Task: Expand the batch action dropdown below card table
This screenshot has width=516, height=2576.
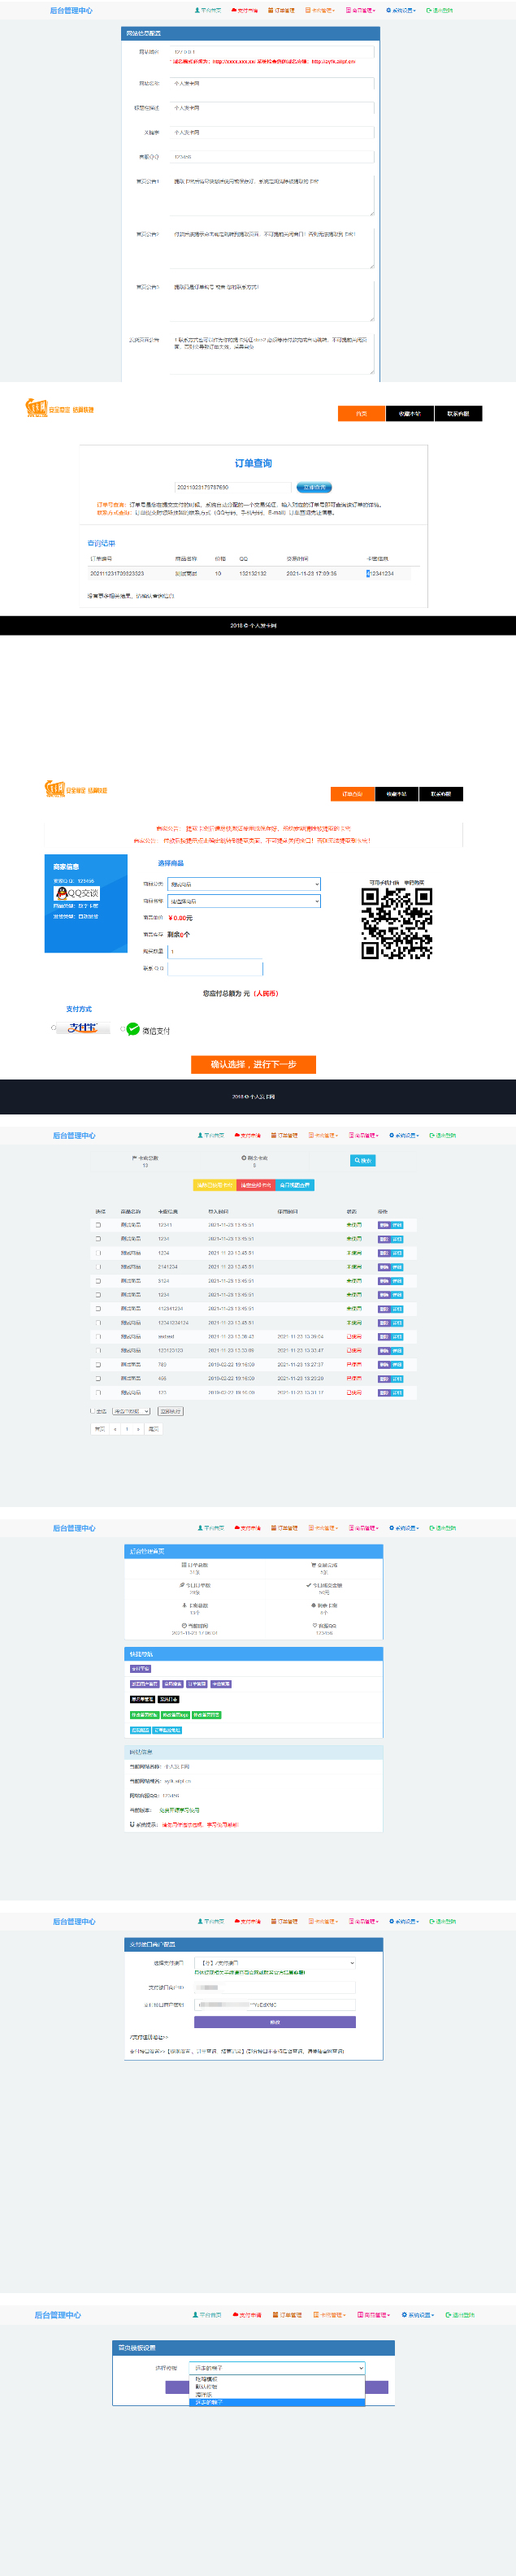Action: pos(131,1411)
